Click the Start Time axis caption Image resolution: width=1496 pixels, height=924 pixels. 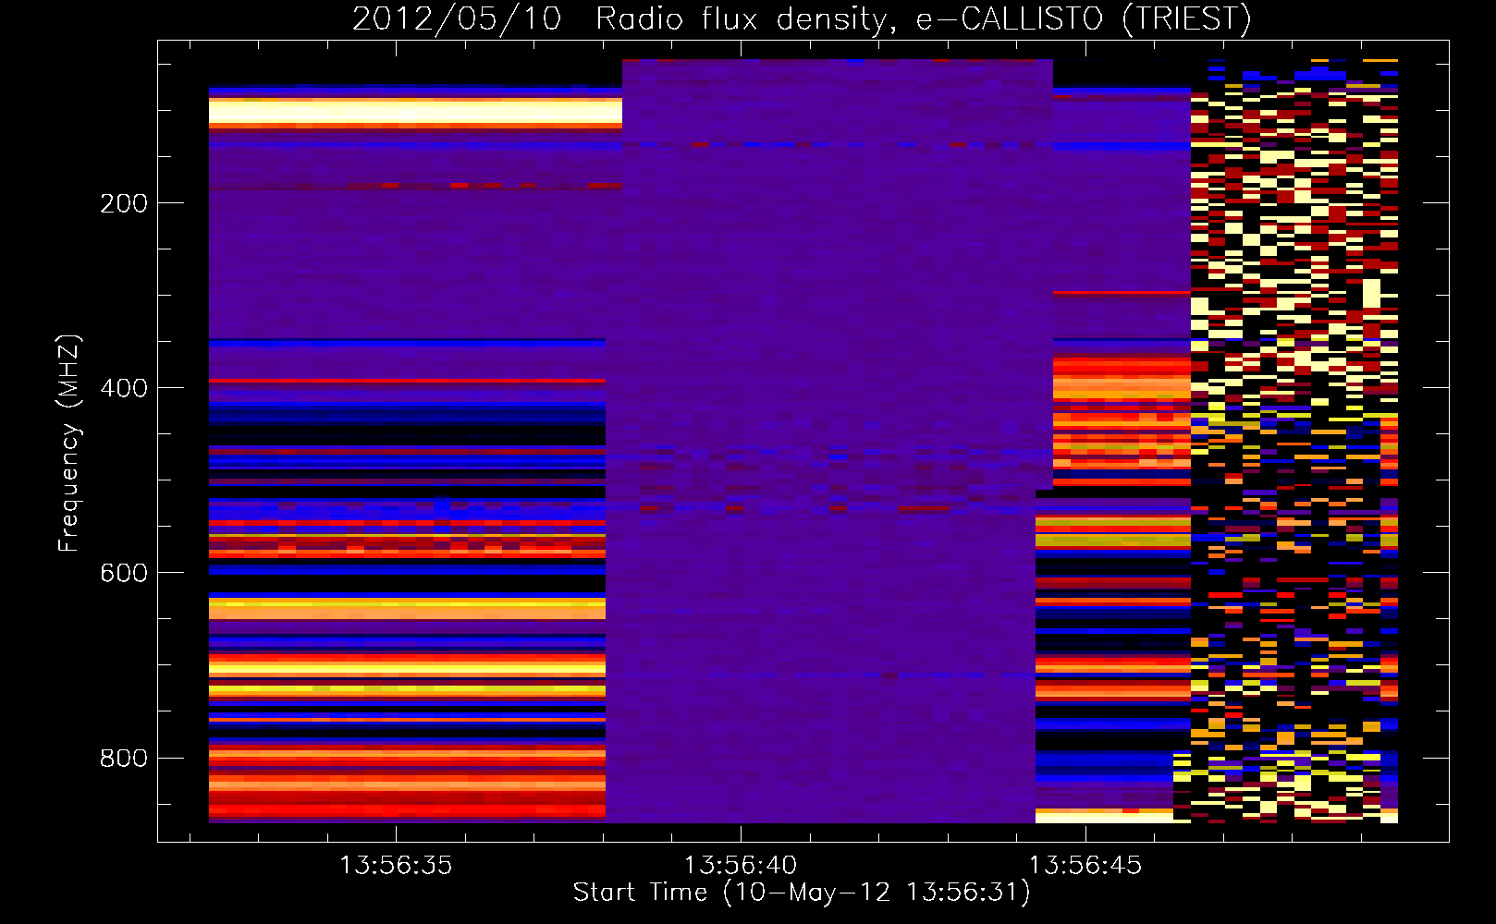[x=802, y=893]
